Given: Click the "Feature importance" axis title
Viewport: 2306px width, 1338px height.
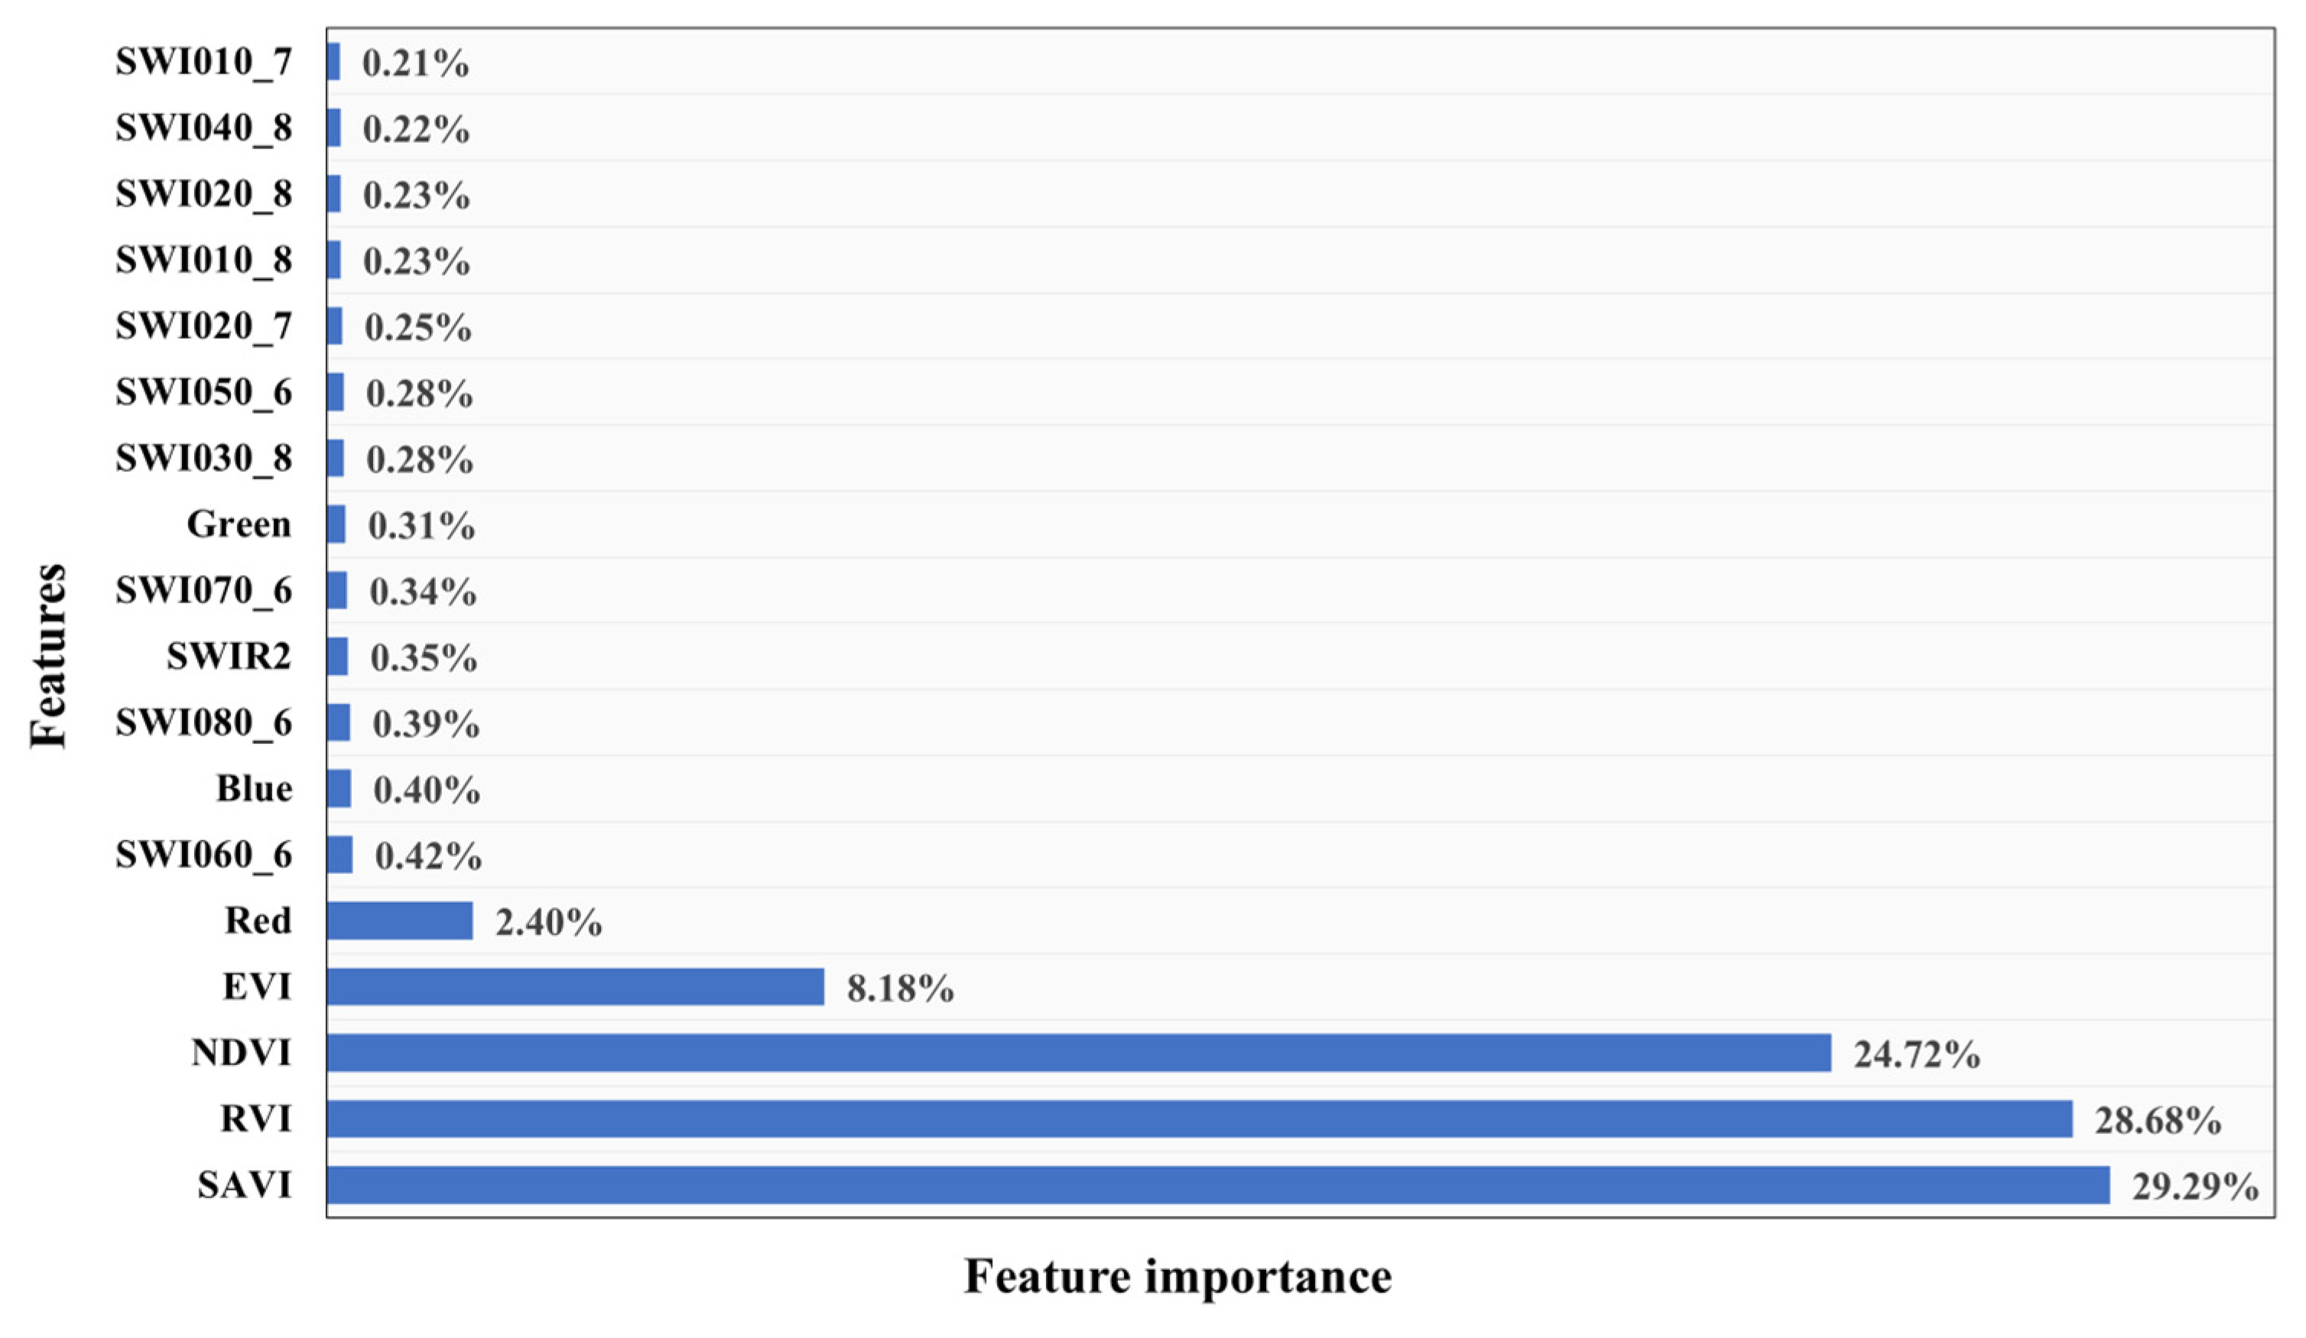Looking at the screenshot, I should pos(1177,1277).
